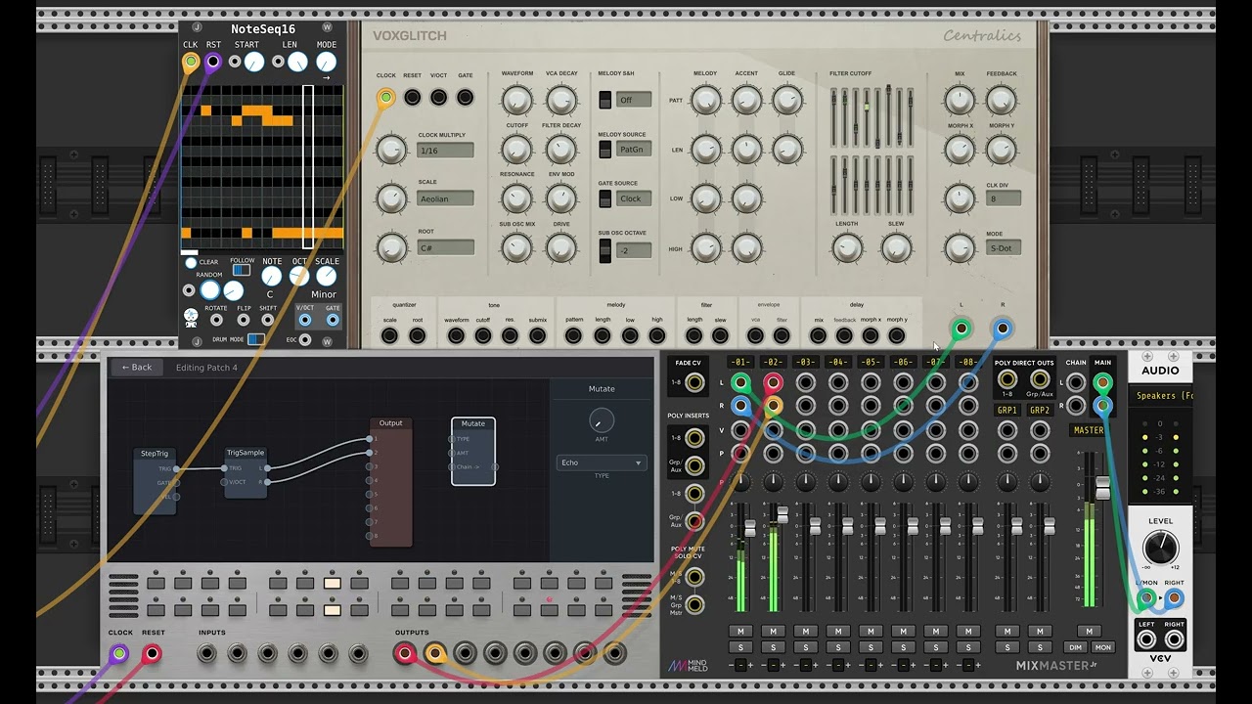Click the Mutate AMT knob
The image size is (1252, 704).
tap(602, 420)
